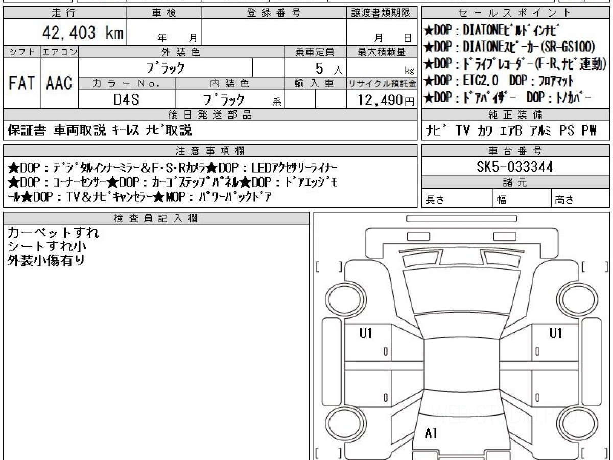Click the U1 mark on diagram's right door
The width and height of the screenshot is (613, 460).
pyautogui.click(x=556, y=334)
